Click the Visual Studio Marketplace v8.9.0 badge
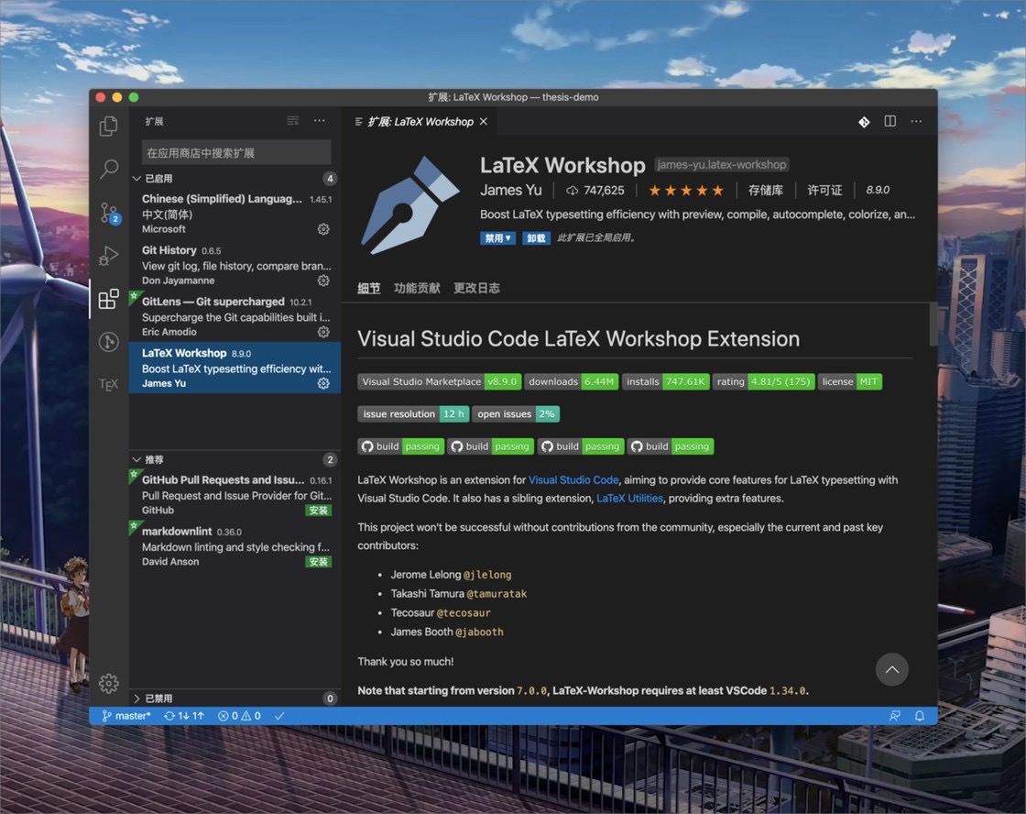Screen dimensions: 1026x814 [x=439, y=381]
